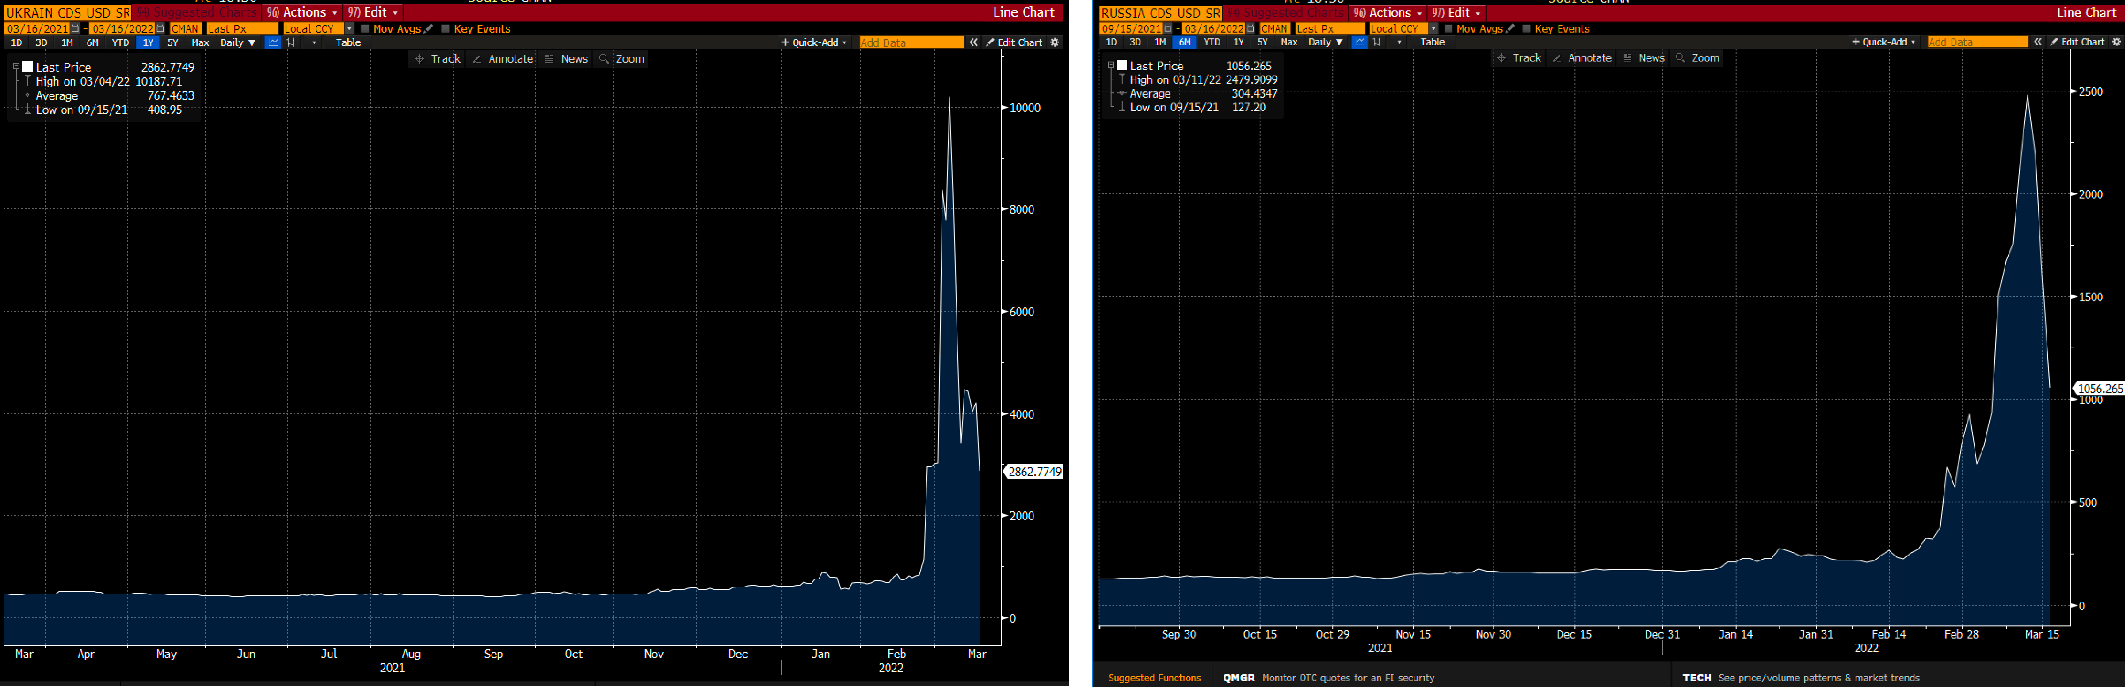Collapse panel with double-arrow icon in Russia chart
This screenshot has width=2127, height=689.
pyautogui.click(x=2038, y=42)
